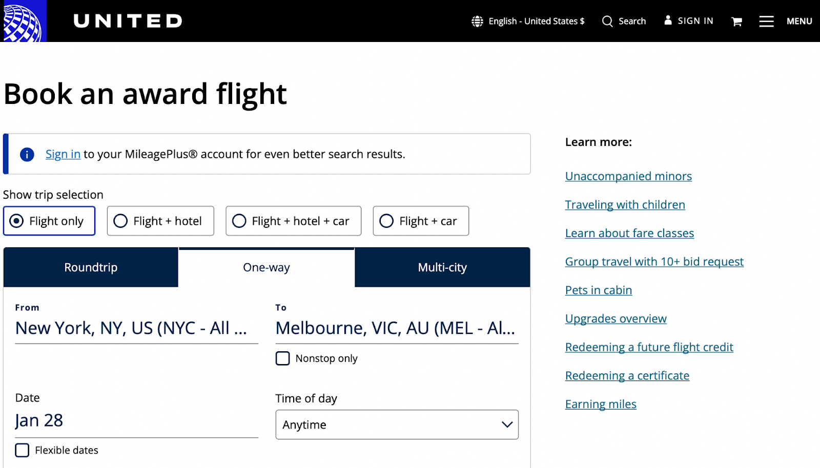Expand the Time of day dropdown
The height and width of the screenshot is (468, 820).
(x=397, y=424)
